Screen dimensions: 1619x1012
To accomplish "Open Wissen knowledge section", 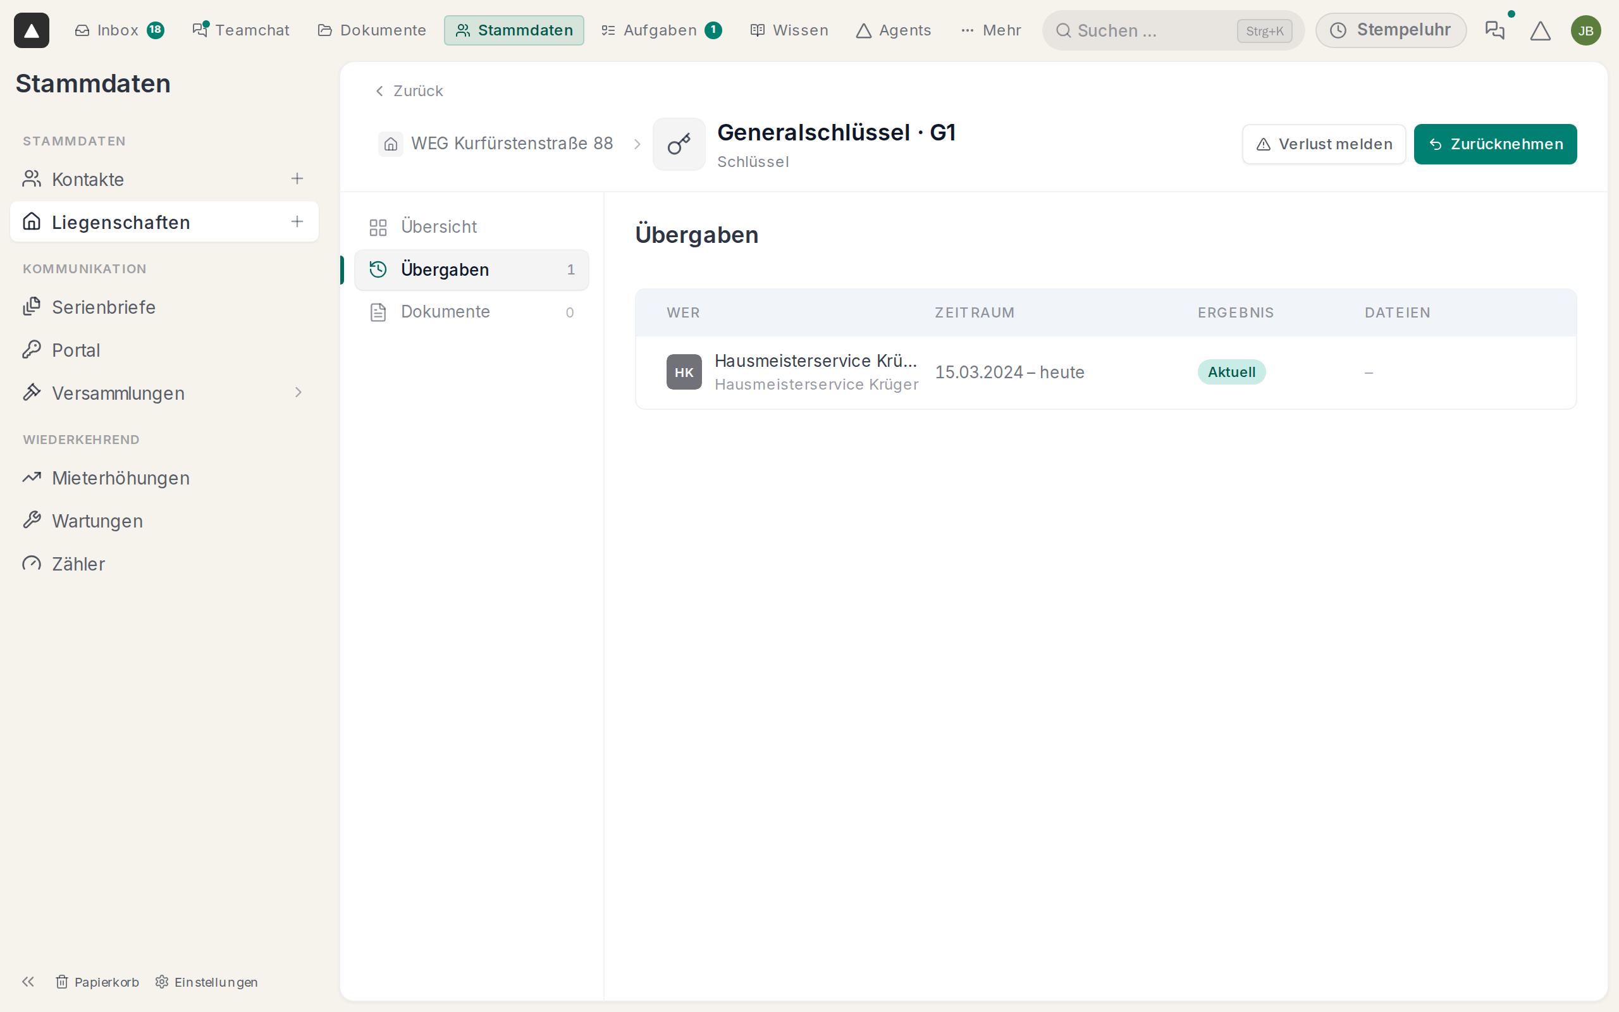I will coord(789,30).
